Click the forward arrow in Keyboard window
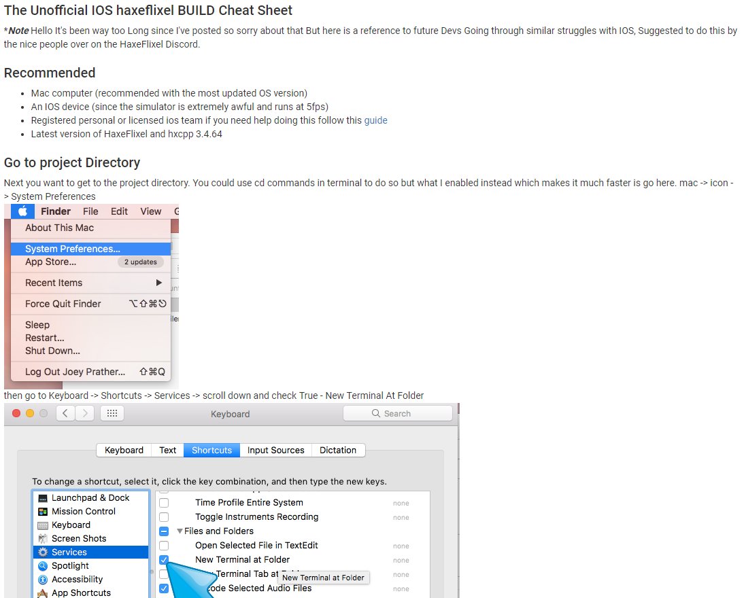 (x=85, y=413)
